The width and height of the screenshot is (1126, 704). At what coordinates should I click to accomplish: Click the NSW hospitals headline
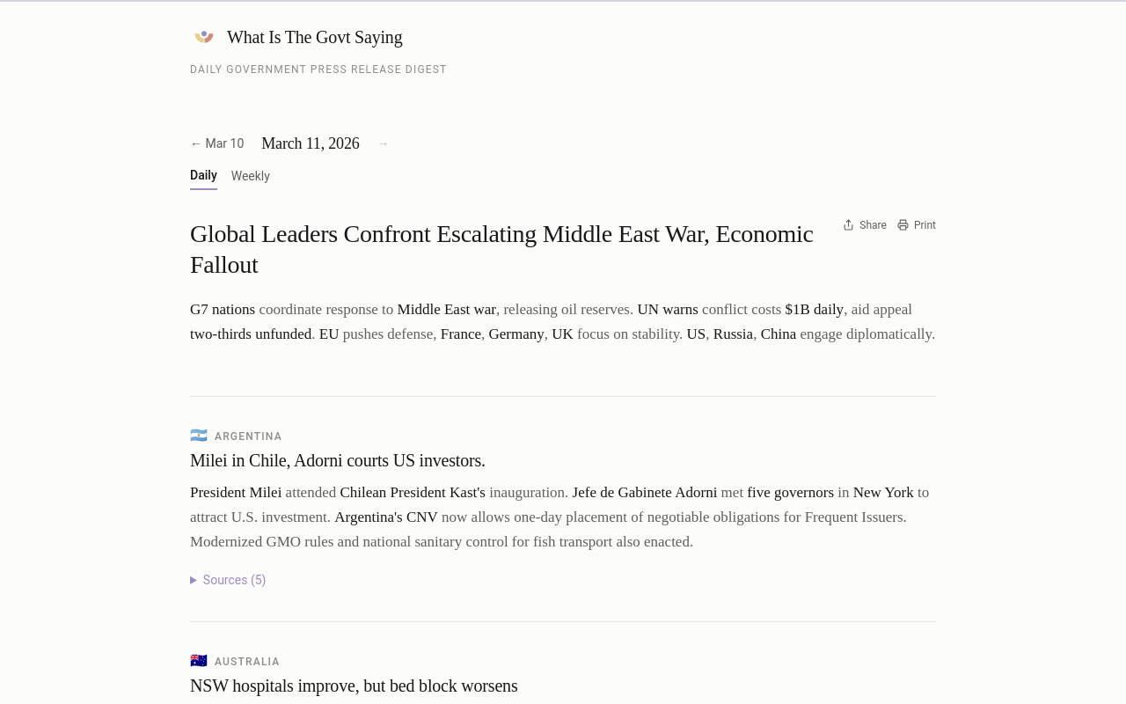click(354, 686)
